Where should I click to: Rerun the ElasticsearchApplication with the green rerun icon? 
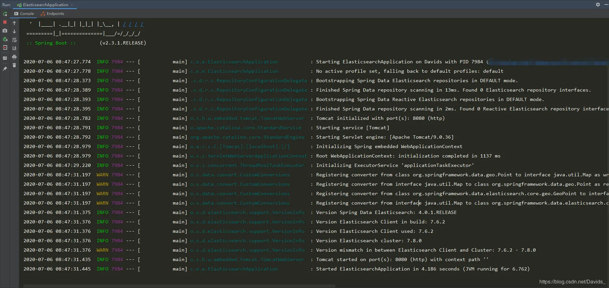(x=5, y=14)
